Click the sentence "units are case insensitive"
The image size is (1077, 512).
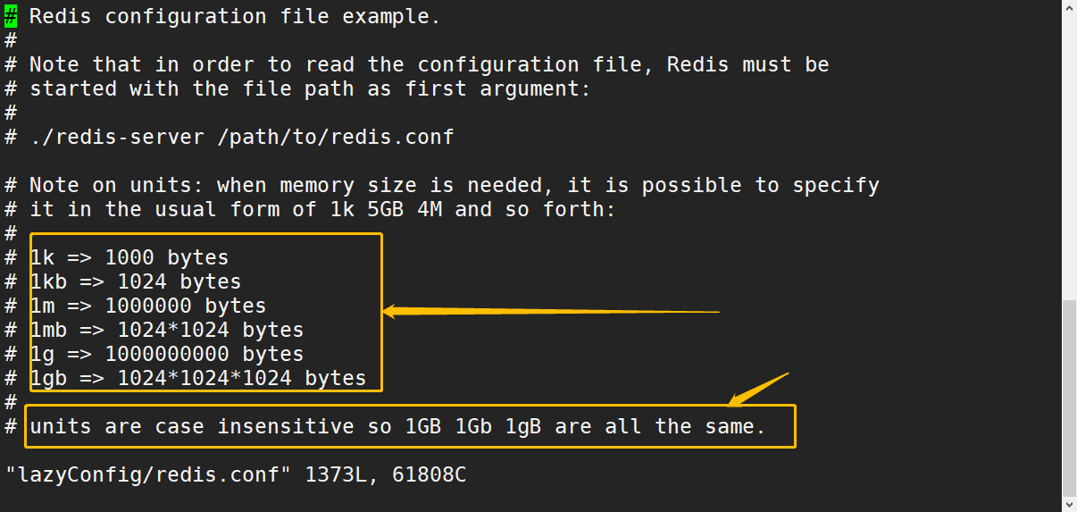pos(192,426)
